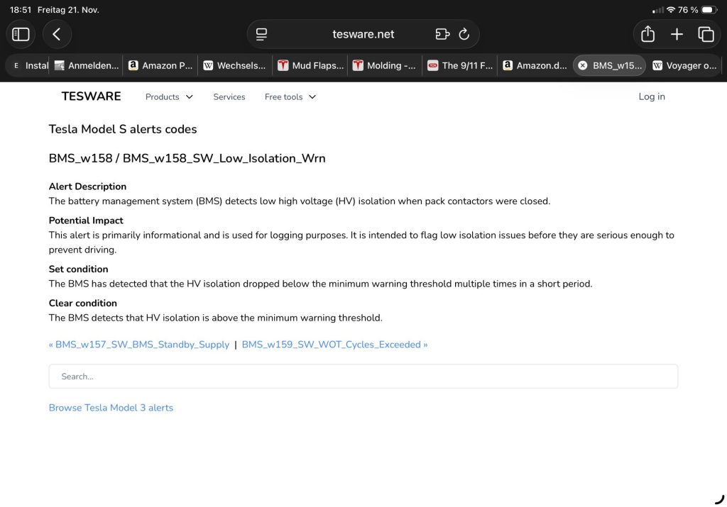The height and width of the screenshot is (507, 727).
Task: Open the Share sheet
Action: 647,34
